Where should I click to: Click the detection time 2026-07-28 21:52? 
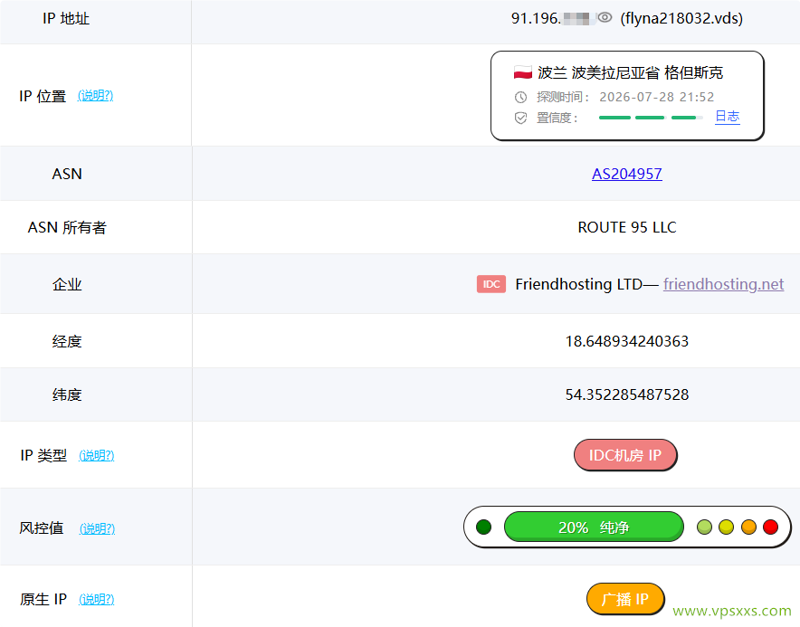pyautogui.click(x=657, y=97)
